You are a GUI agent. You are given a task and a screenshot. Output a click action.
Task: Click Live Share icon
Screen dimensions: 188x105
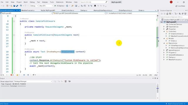tap(176, 6)
